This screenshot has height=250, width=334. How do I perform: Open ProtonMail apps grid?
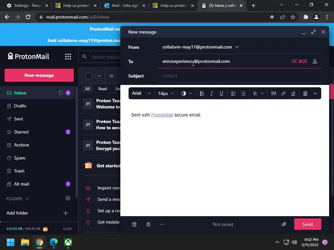tap(68, 57)
